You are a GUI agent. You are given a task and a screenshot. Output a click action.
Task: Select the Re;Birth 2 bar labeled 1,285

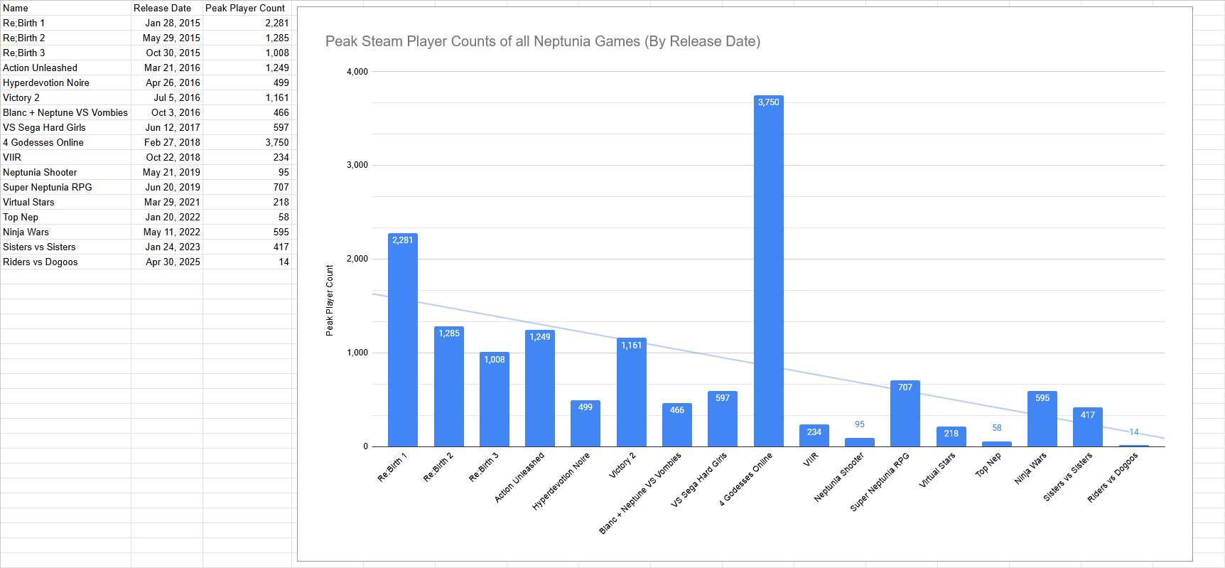pos(449,386)
